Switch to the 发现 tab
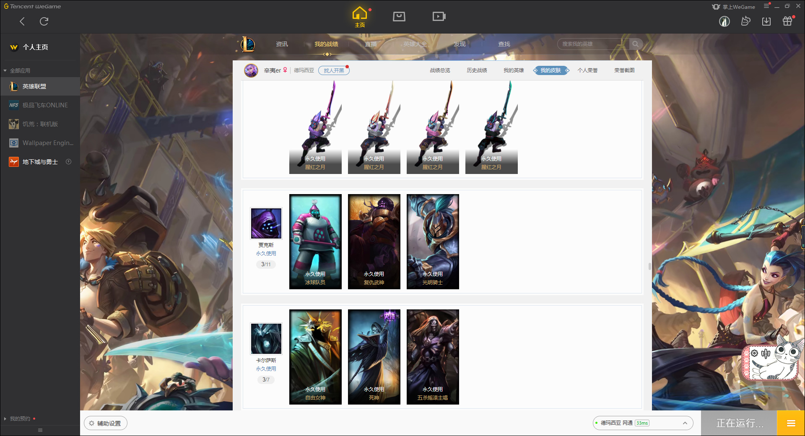The image size is (805, 436). [460, 44]
